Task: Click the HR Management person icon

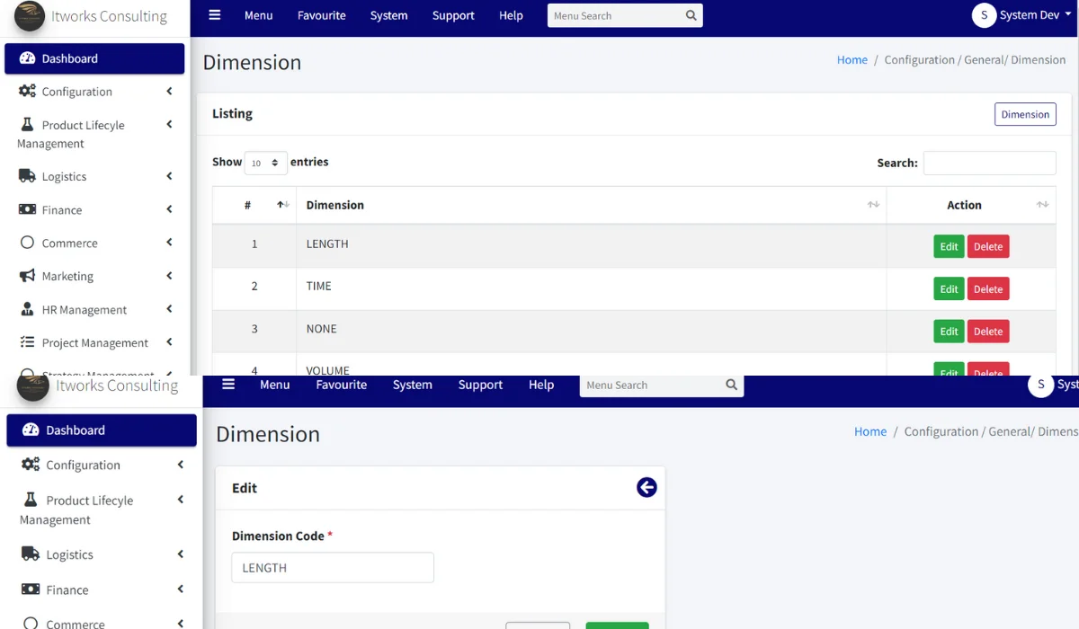Action: pos(27,309)
